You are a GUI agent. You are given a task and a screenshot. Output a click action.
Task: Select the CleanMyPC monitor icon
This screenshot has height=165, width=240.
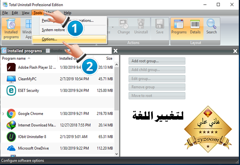pos(11,79)
